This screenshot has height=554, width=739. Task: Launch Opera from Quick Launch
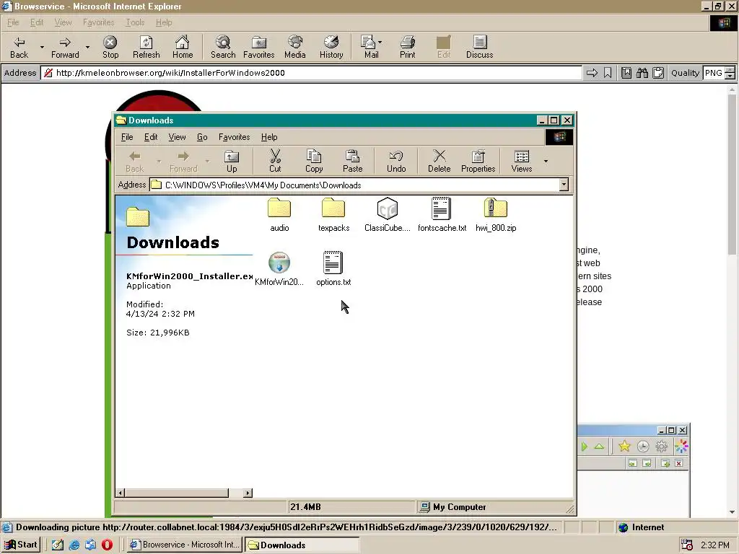107,545
